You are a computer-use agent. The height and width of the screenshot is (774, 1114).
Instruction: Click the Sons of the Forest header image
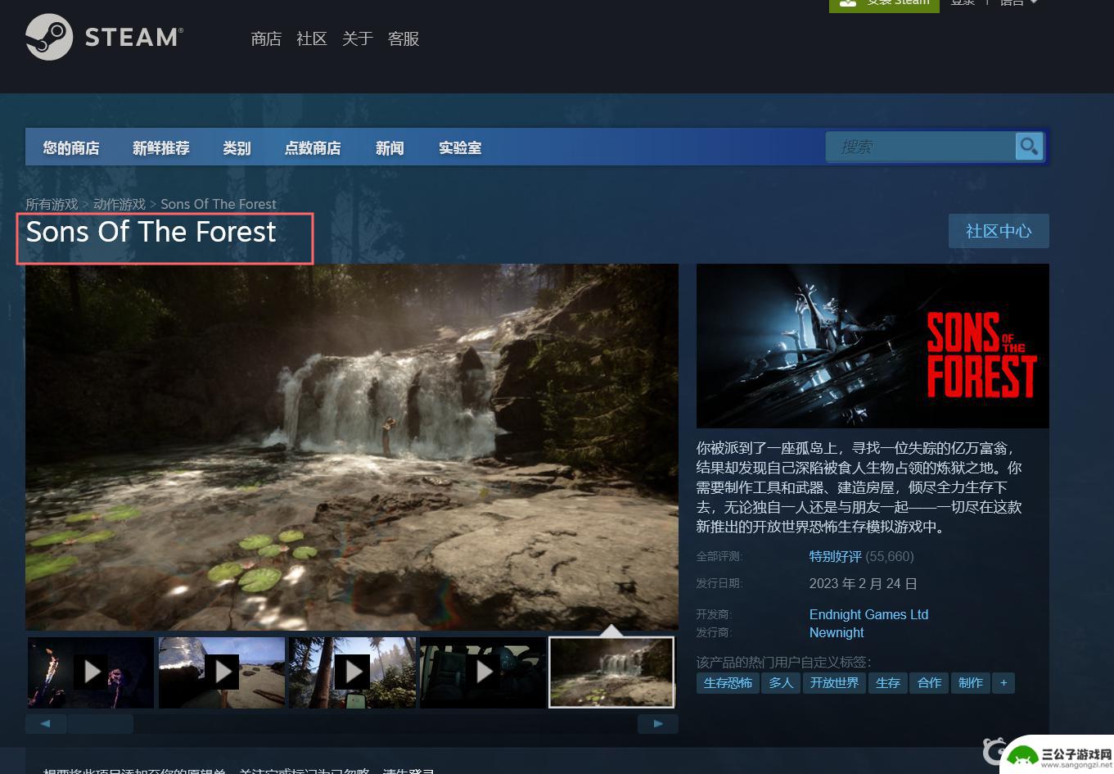[873, 346]
